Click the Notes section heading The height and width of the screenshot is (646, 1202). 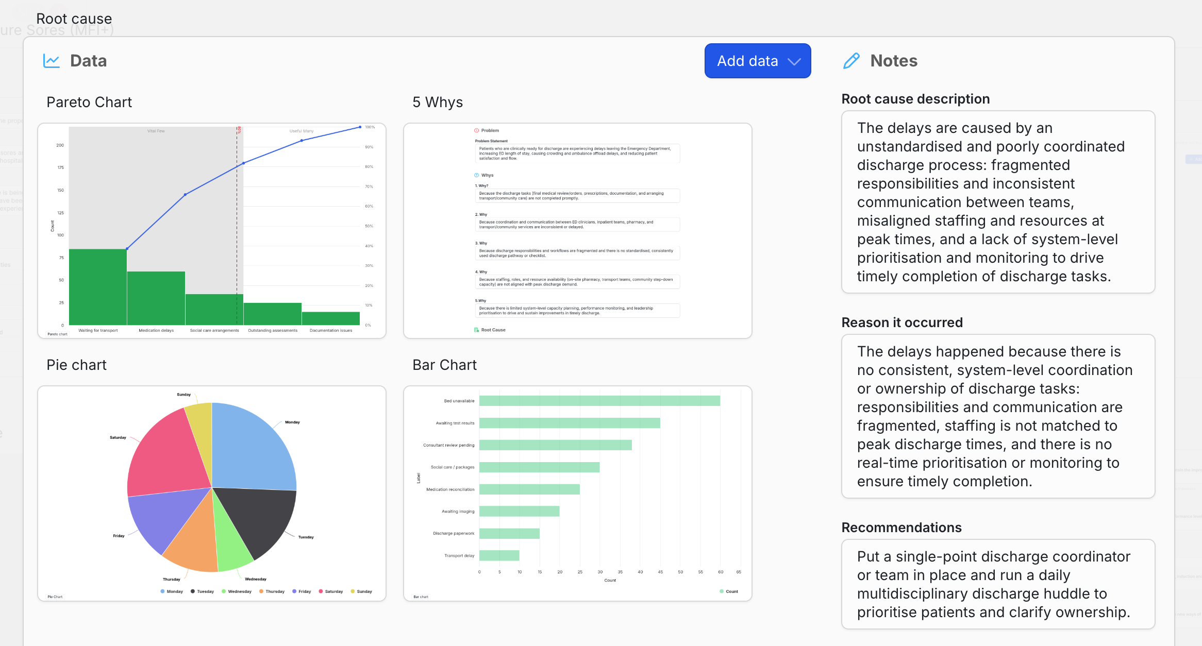coord(894,61)
